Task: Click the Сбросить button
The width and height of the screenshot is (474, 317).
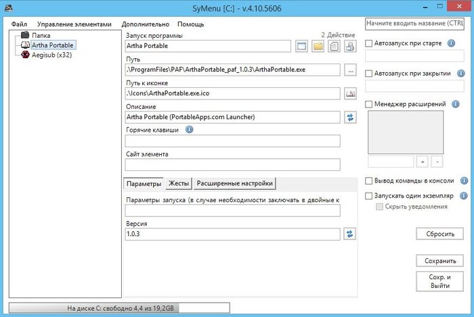Action: 440,234
